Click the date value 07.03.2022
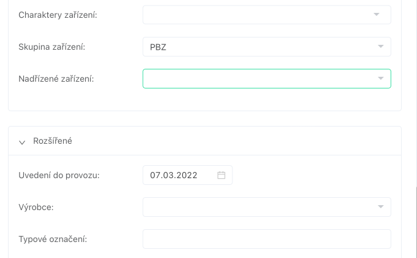The height and width of the screenshot is (258, 417). click(x=174, y=175)
